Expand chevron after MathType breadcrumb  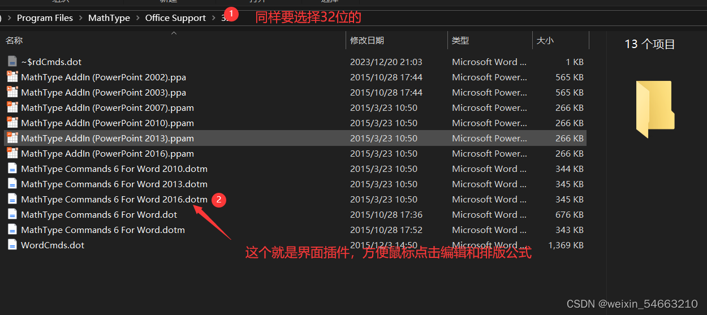[x=137, y=18]
